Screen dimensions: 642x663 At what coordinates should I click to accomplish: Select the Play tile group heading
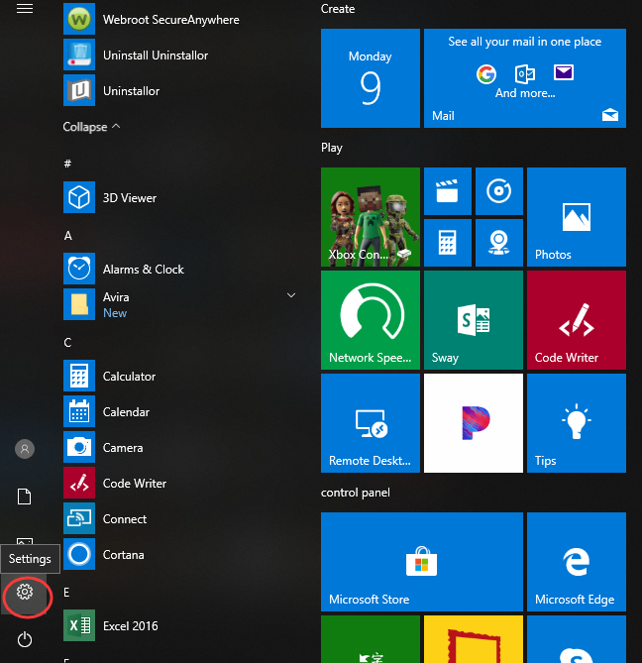(332, 148)
